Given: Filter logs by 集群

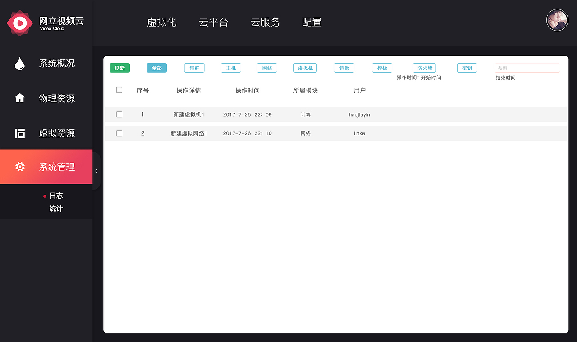Looking at the screenshot, I should (194, 68).
